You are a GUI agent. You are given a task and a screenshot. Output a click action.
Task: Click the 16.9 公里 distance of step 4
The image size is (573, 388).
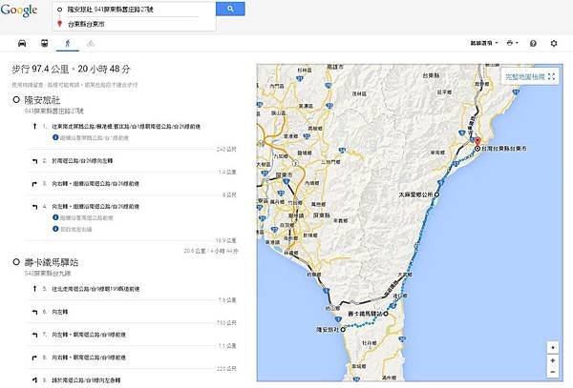click(x=225, y=240)
